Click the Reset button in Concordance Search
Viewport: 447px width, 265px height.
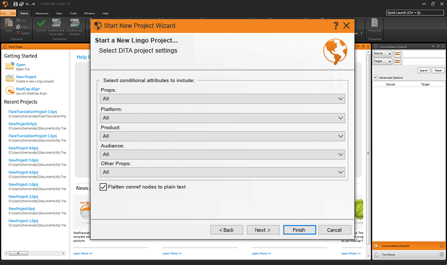438,70
